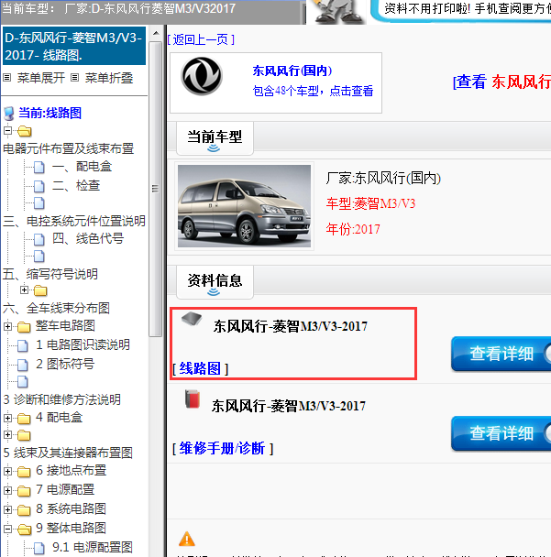551x557 pixels.
Task: Expand the 整车电路图 folder
Action: [x=7, y=326]
